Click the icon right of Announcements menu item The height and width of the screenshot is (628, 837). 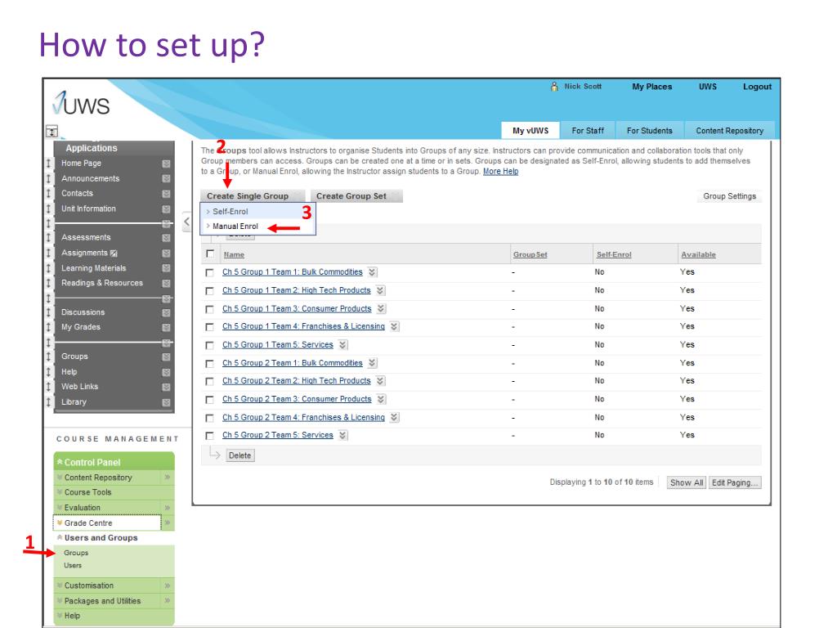point(166,178)
